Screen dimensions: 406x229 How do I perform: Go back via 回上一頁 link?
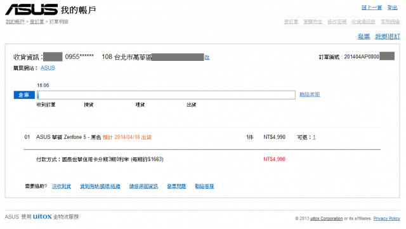[x=372, y=8]
